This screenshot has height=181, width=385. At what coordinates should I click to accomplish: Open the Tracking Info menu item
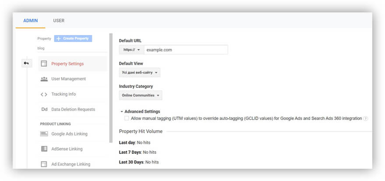click(63, 94)
